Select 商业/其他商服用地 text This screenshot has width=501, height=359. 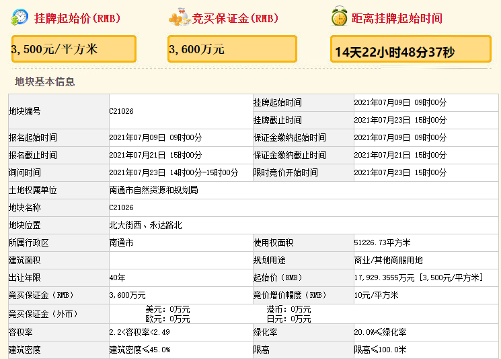pos(388,261)
